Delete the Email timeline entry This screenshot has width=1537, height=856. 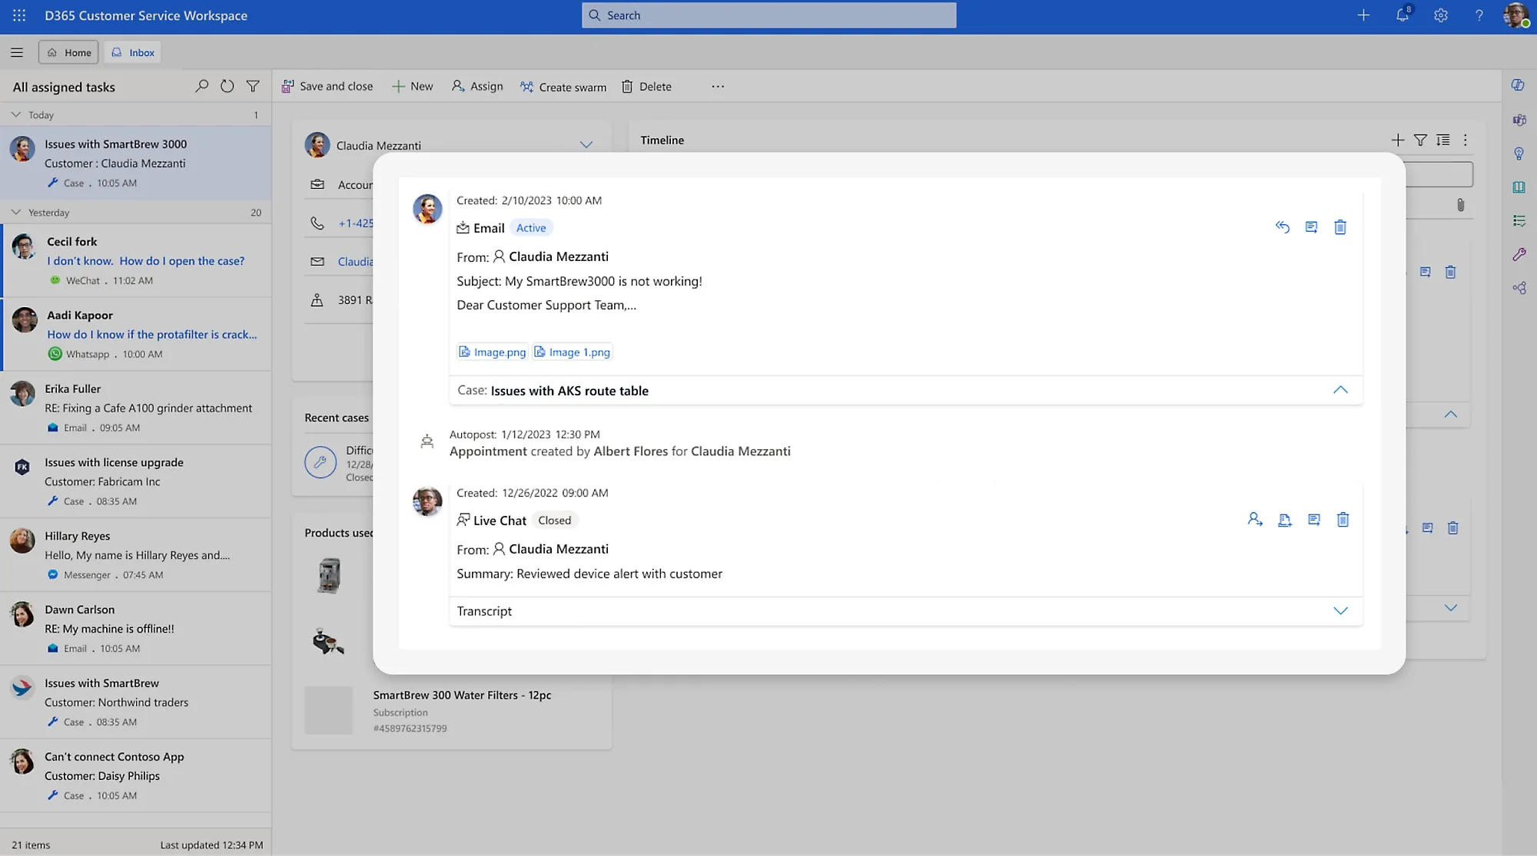[x=1340, y=227]
